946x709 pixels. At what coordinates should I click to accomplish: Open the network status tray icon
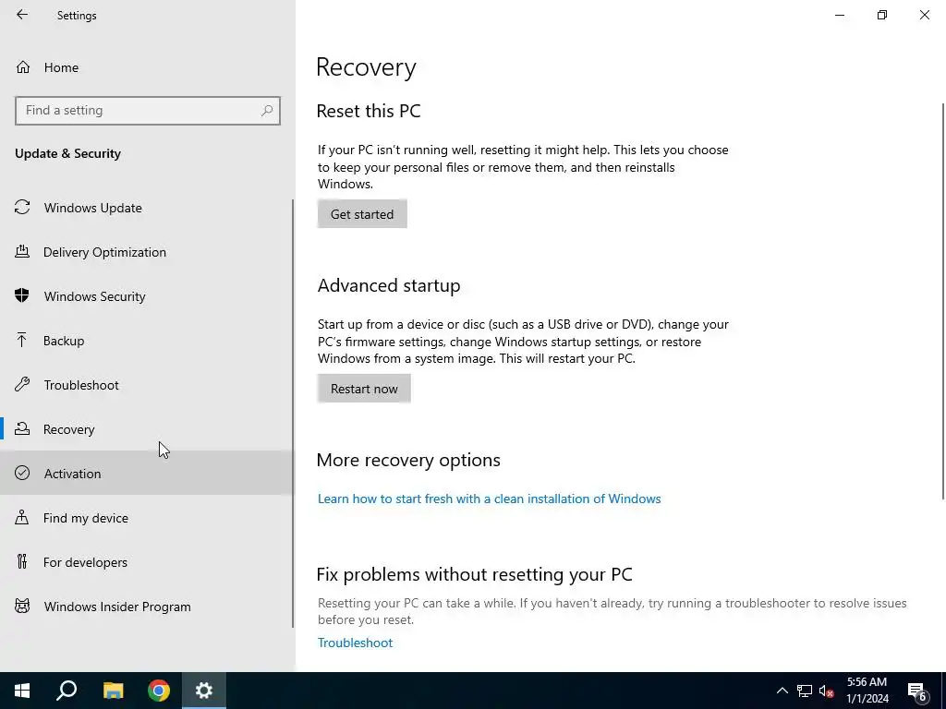coord(805,691)
